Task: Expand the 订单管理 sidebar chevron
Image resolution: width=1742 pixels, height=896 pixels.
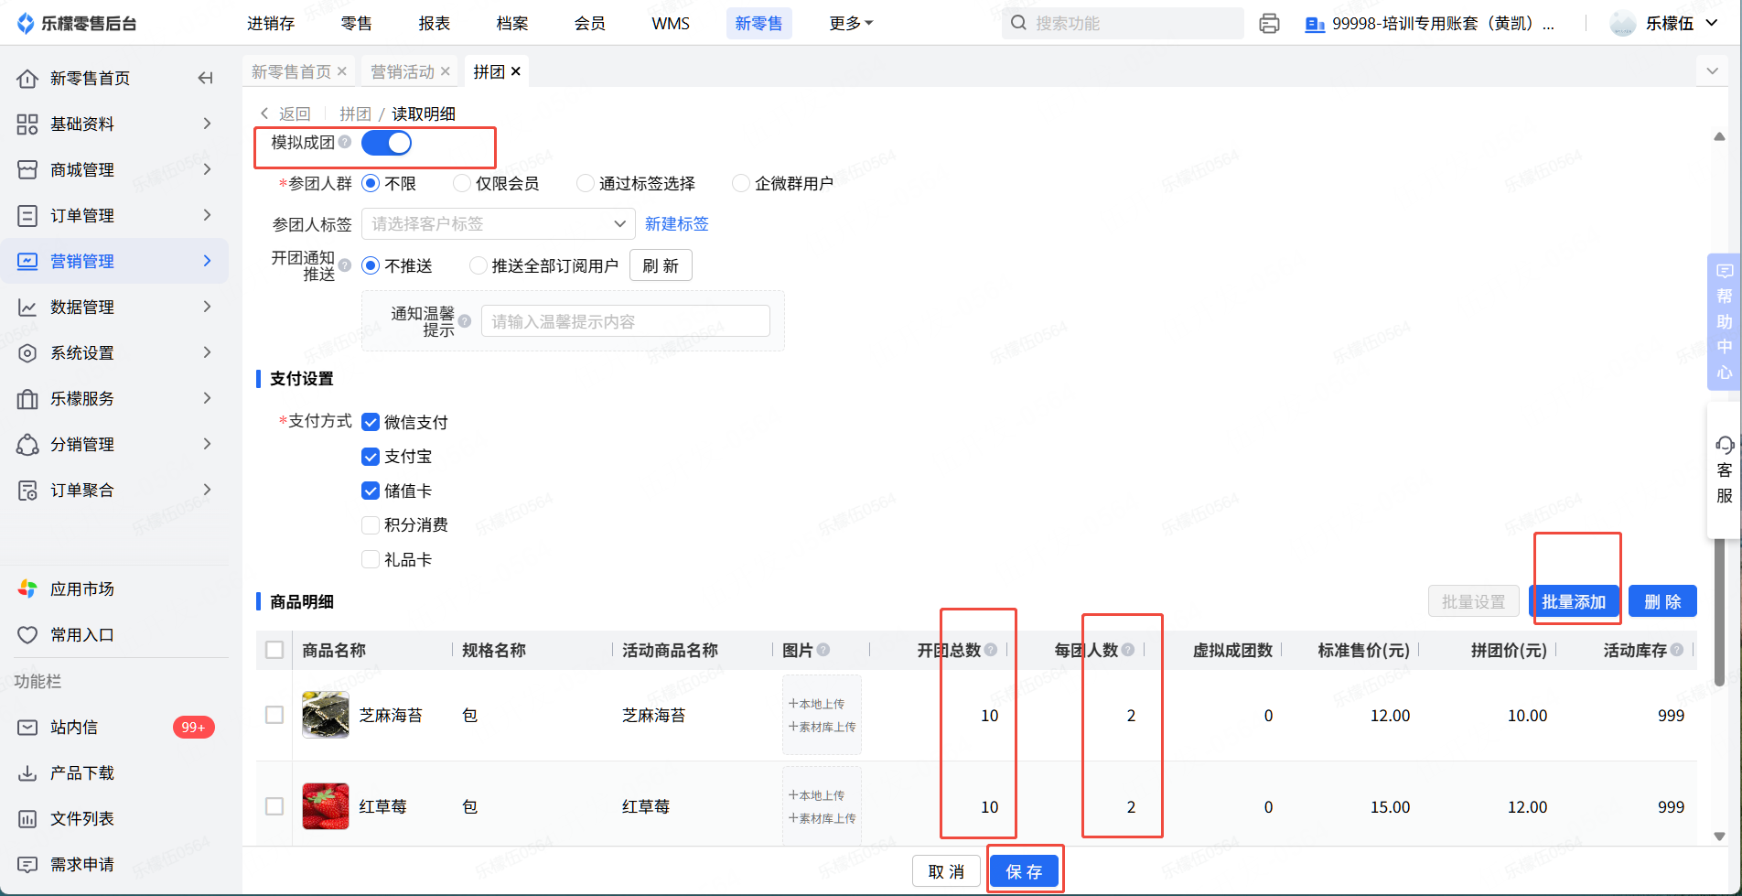Action: pos(208,215)
